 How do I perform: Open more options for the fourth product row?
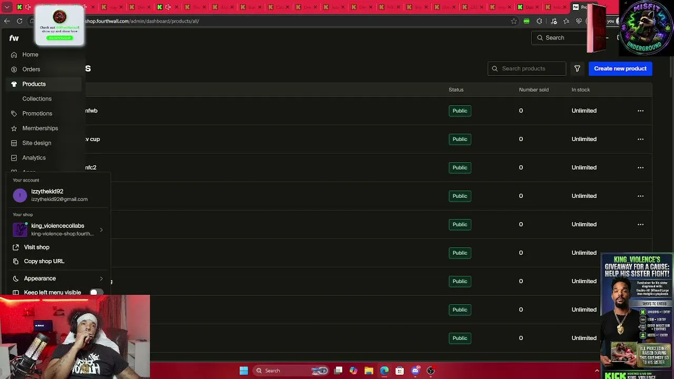(x=640, y=196)
